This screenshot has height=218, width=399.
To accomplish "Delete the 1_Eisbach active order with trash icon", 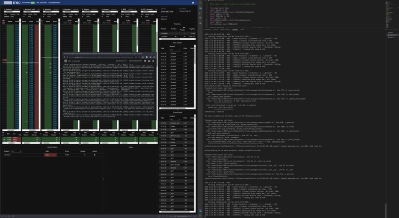I will pos(95,155).
